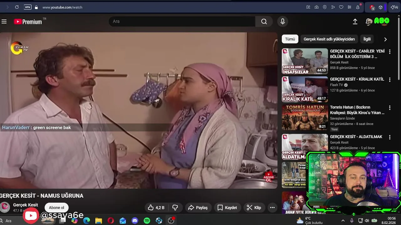Click the www.youtube.com/watch address bar
Screen dimensions: 401x225
(x=62, y=7)
